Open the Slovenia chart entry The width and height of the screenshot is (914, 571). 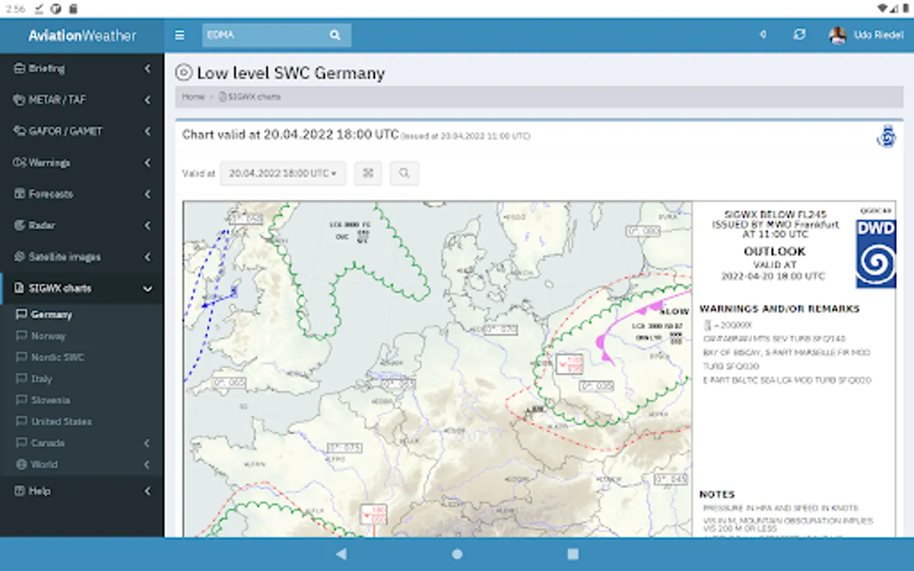click(51, 400)
